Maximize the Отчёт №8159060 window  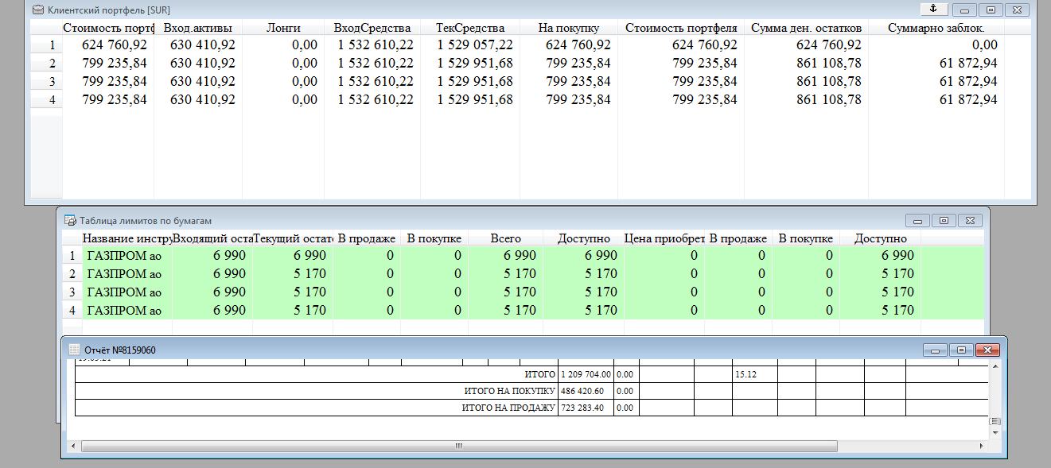click(x=961, y=350)
